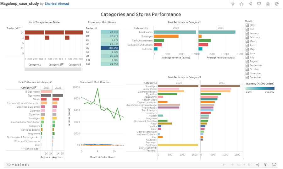Uncheck the January month checkbox
The height and width of the screenshot is (169, 283).
[247, 33]
